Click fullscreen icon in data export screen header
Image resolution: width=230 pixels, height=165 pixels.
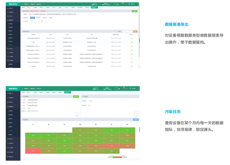[116, 4]
